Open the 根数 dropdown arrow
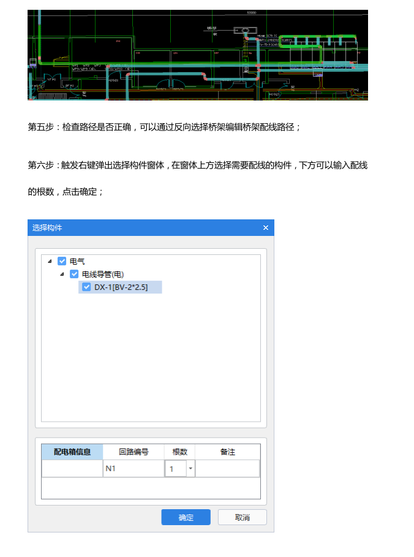 [190, 469]
